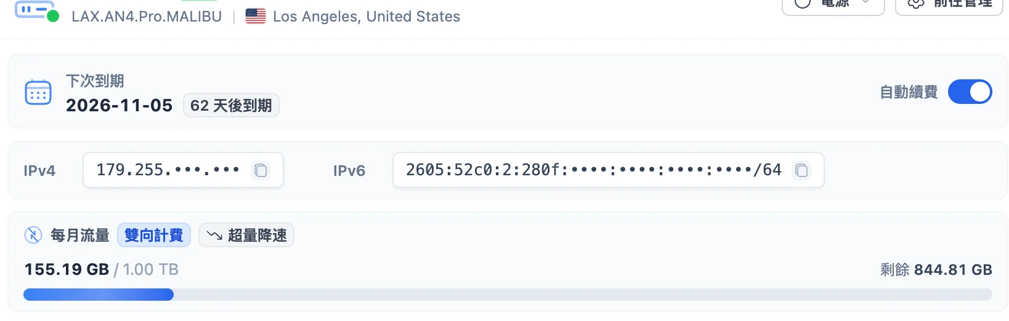The width and height of the screenshot is (1009, 321).
Task: Click the downward trend icon in 超量降速
Action: coord(214,235)
